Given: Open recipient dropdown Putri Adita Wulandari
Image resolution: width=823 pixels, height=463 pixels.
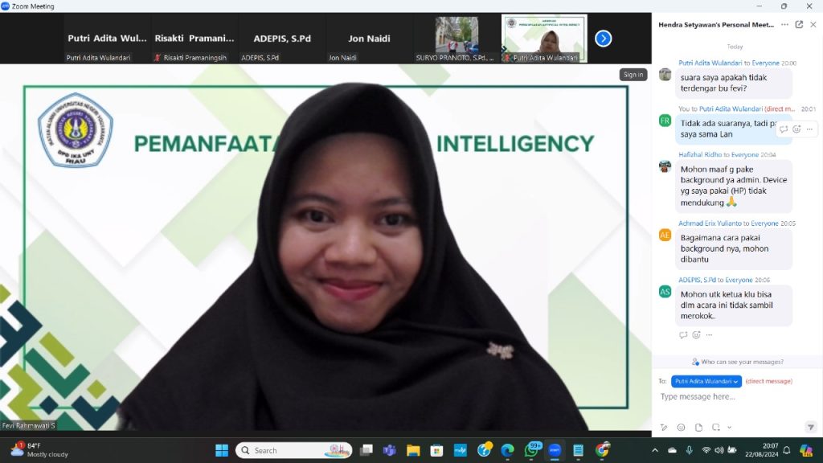Looking at the screenshot, I should click(706, 381).
